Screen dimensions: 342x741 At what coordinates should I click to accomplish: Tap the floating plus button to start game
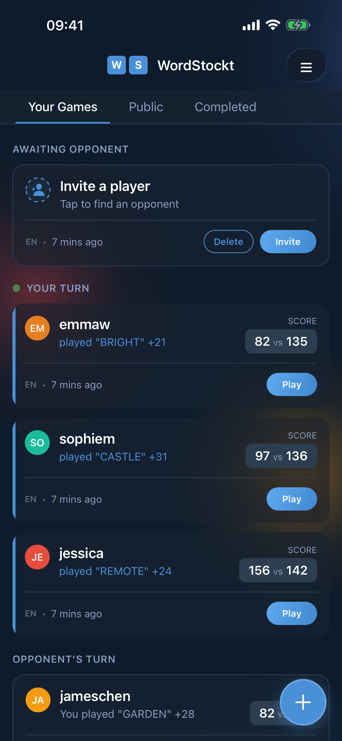303,702
